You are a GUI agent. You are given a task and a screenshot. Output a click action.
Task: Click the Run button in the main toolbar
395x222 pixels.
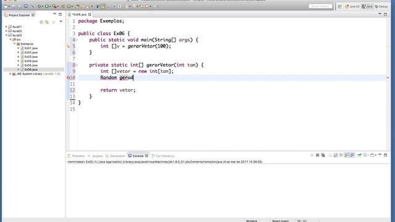(x=47, y=6)
